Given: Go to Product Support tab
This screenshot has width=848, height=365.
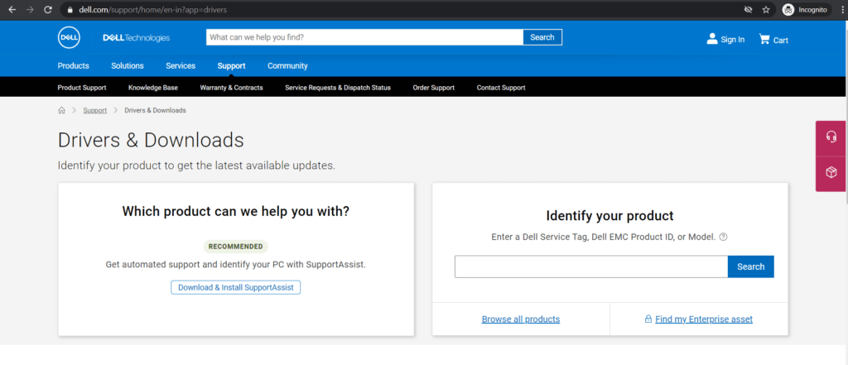Looking at the screenshot, I should tap(82, 88).
